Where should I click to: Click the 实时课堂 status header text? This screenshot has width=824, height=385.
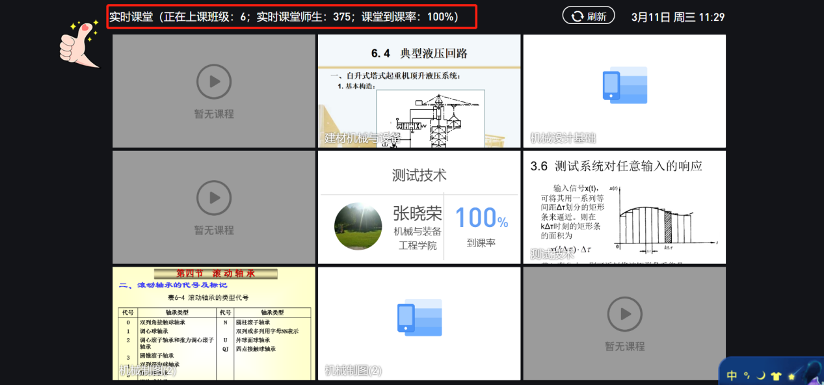tap(284, 17)
